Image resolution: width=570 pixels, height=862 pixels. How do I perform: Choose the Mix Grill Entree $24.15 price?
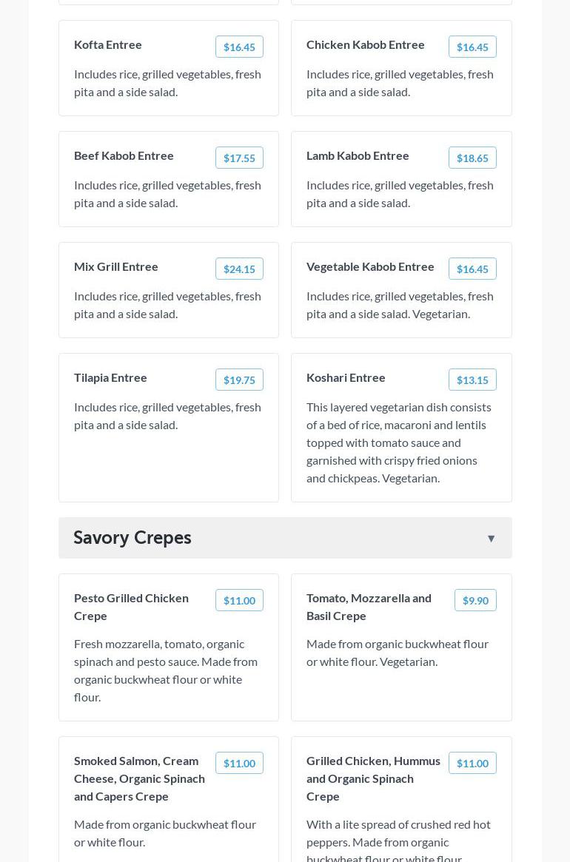(x=239, y=269)
